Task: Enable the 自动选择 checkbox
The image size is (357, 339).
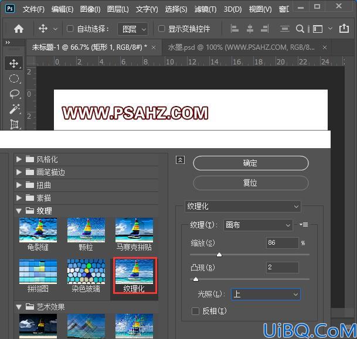Action: [x=70, y=29]
